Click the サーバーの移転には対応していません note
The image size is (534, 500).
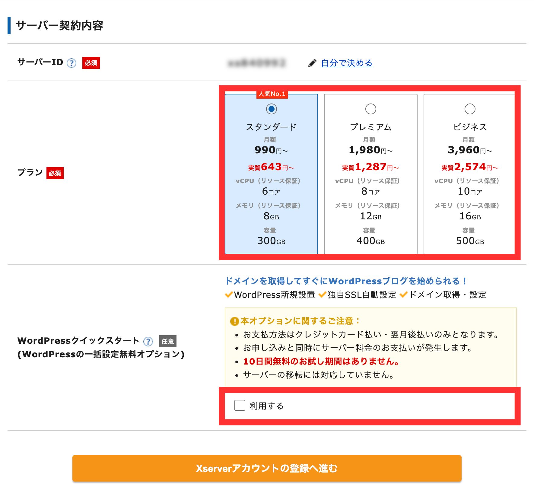point(319,375)
